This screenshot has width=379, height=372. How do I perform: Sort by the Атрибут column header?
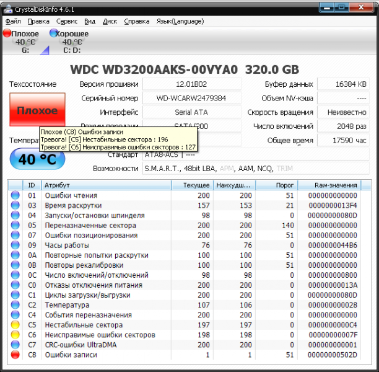[107, 185]
